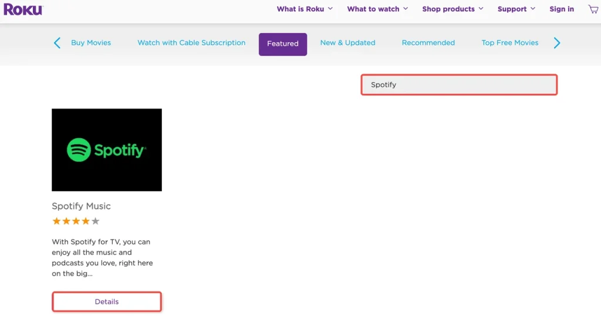Switch to the Buy Movies category
The height and width of the screenshot is (316, 601).
point(91,43)
